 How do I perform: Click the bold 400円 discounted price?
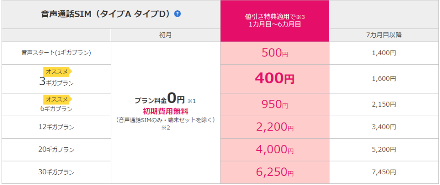click(275, 79)
